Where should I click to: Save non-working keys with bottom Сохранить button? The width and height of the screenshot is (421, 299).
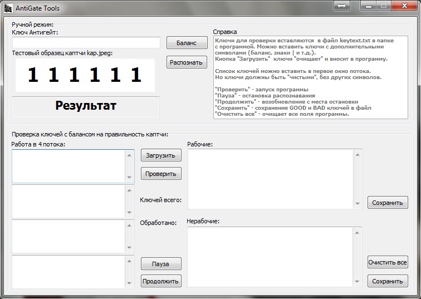pyautogui.click(x=388, y=281)
